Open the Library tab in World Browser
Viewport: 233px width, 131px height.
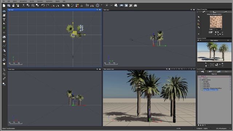click(218, 72)
